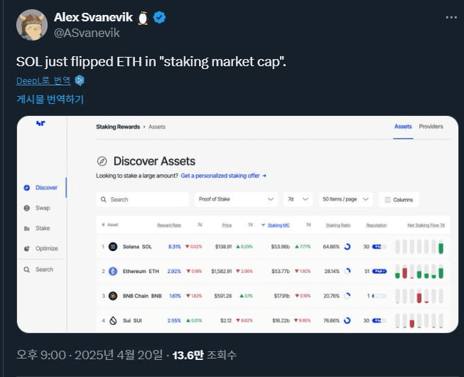
Task: Click the BNB Chain coin icon
Action: point(112,296)
